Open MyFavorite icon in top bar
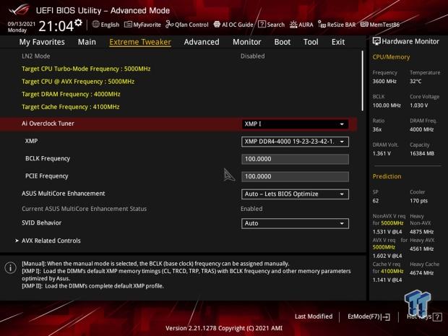Viewport: 448px width, 336px height. [128, 25]
